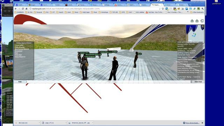Click the minimap in the 3D world view

point(195,34)
